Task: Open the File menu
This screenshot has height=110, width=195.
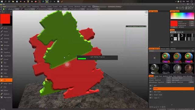Action: point(20,7)
